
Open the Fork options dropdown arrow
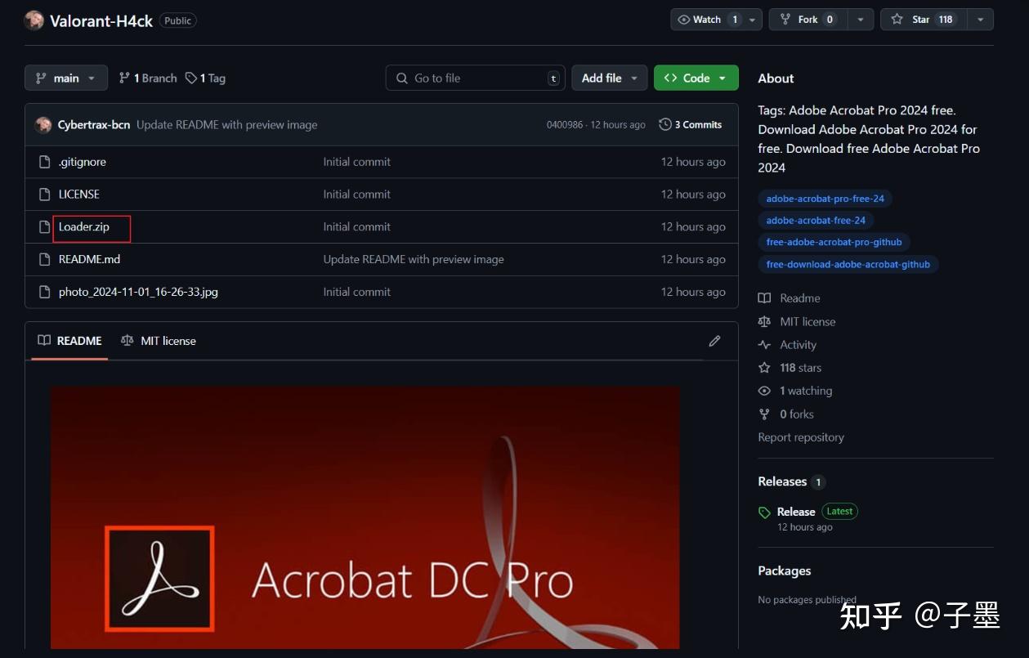860,20
